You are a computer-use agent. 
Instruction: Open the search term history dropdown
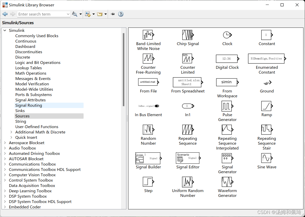(x=68, y=14)
